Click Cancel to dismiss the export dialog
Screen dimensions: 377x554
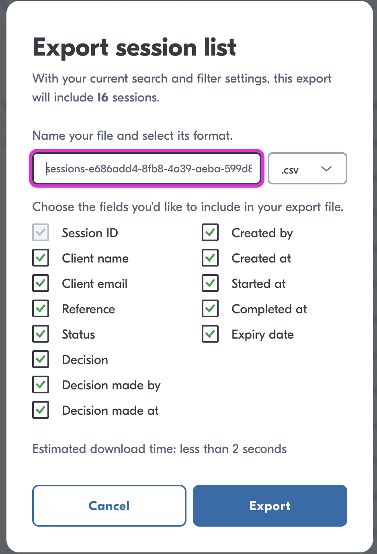109,506
